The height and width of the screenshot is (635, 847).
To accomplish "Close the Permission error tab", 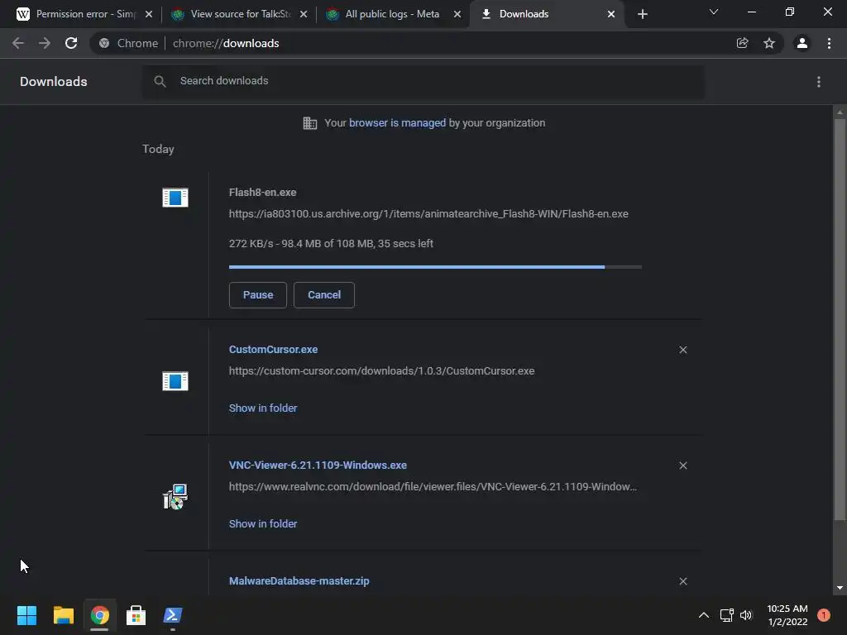I will (x=149, y=14).
